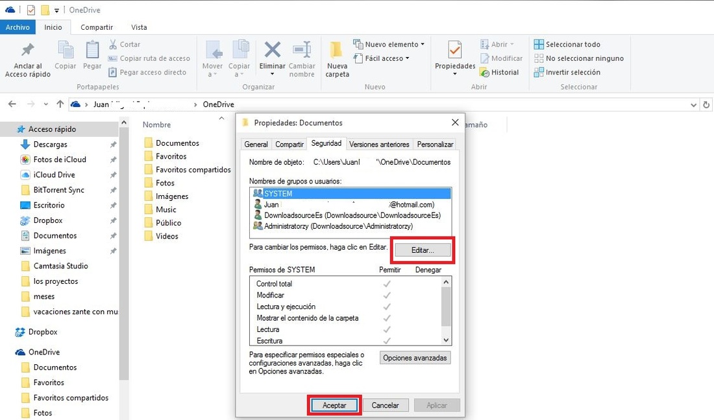Click Opciones avanzadas button
This screenshot has width=714, height=420.
click(x=415, y=358)
